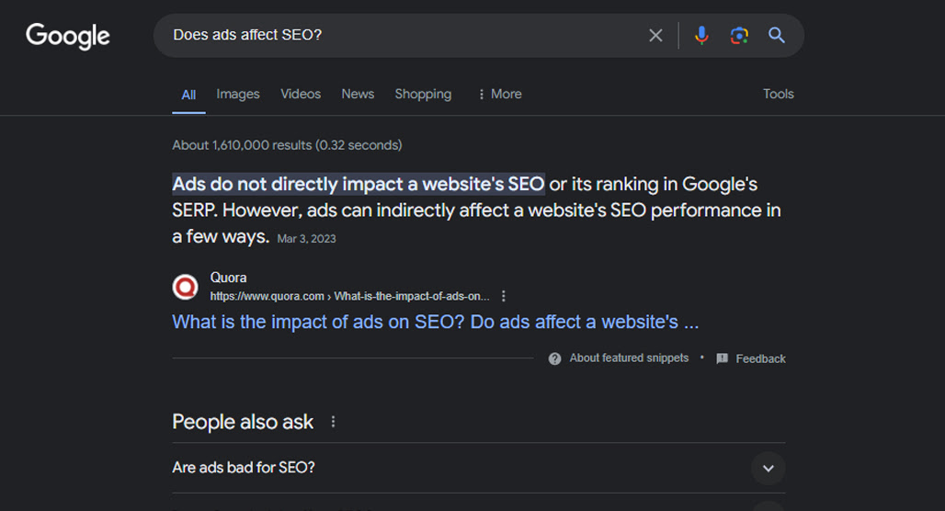Start voice search with the microphone icon

tap(701, 36)
